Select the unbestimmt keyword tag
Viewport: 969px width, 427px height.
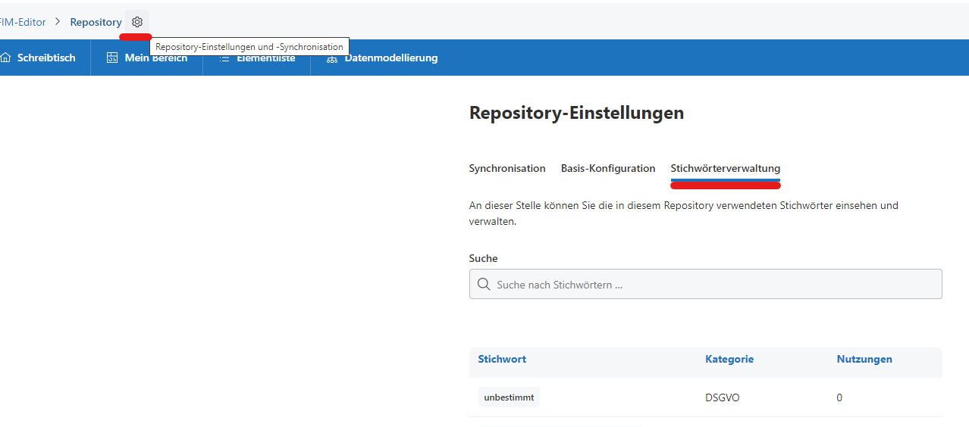coord(509,397)
